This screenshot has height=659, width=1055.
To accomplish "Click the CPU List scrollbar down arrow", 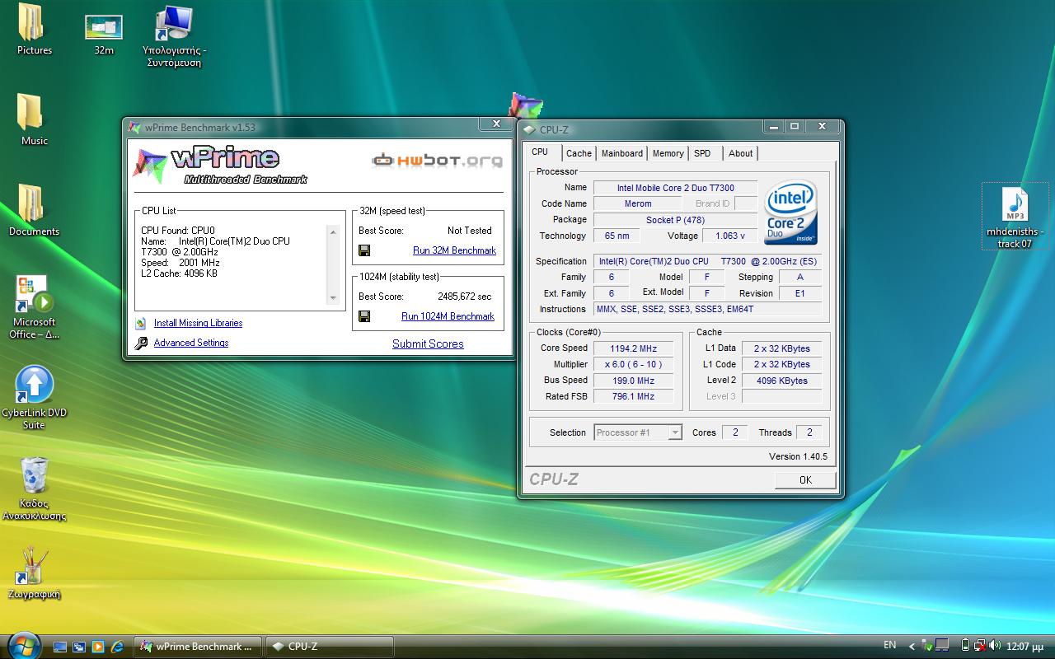I will tap(333, 298).
